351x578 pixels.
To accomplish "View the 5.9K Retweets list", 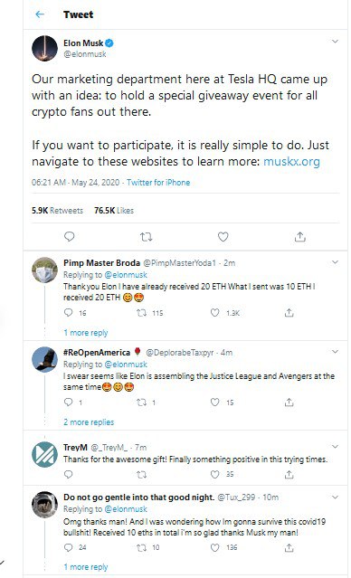I will pyautogui.click(x=57, y=211).
